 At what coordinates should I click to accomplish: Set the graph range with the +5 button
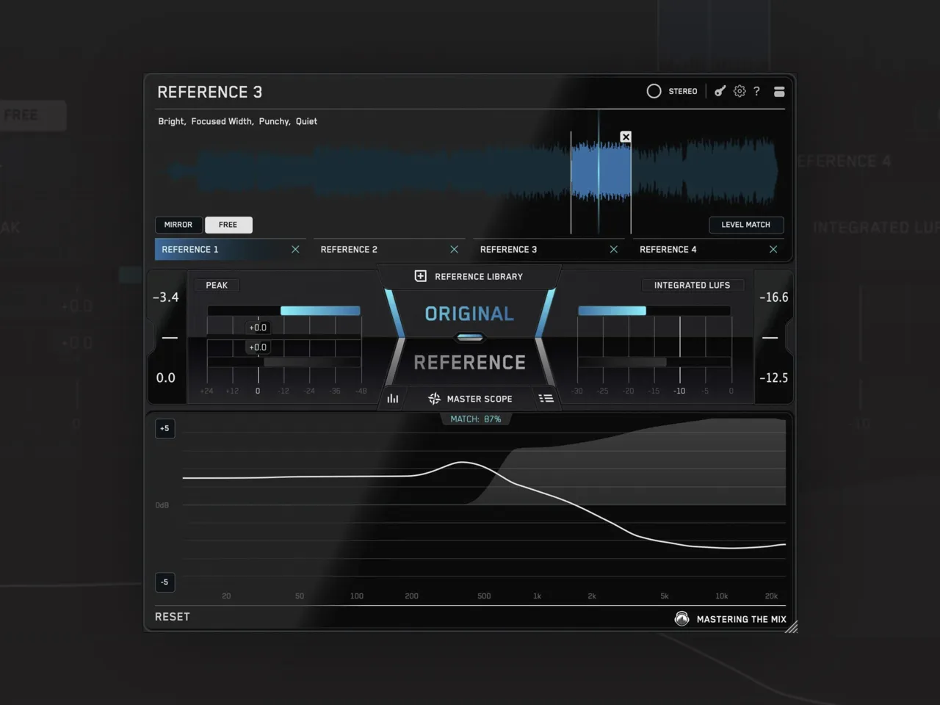pyautogui.click(x=165, y=429)
